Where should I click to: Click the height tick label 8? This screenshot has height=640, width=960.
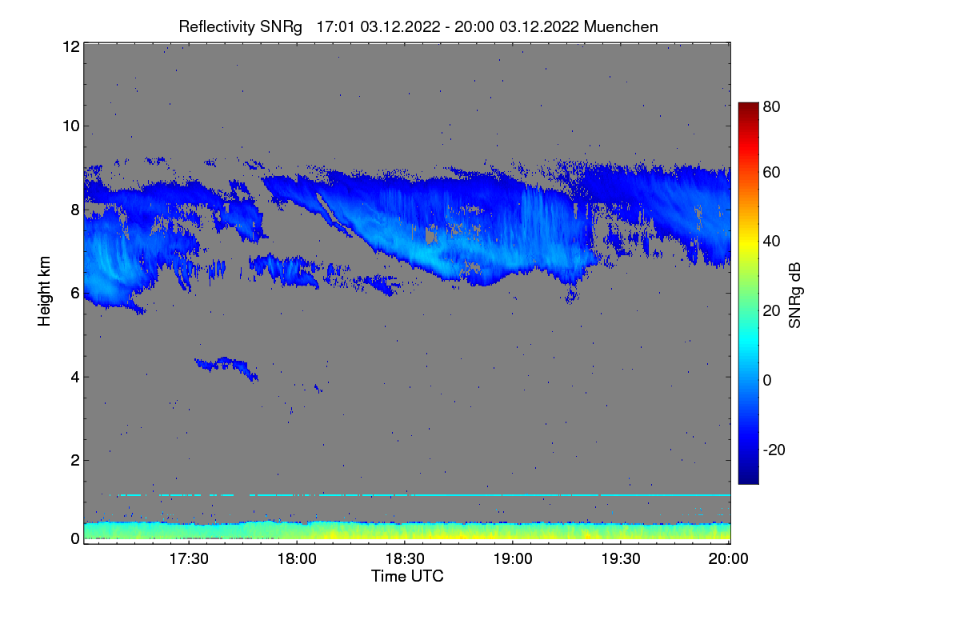tap(75, 210)
